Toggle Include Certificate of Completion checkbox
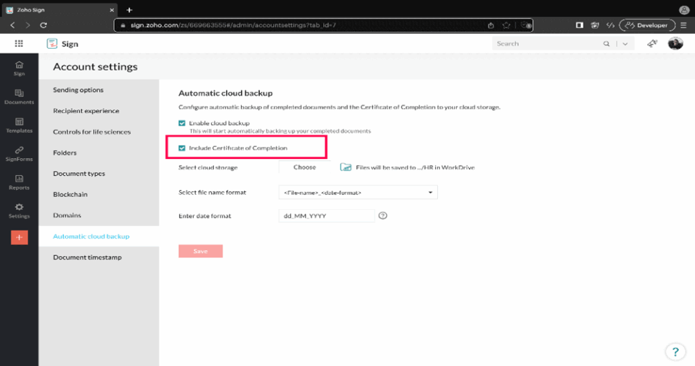 (182, 148)
